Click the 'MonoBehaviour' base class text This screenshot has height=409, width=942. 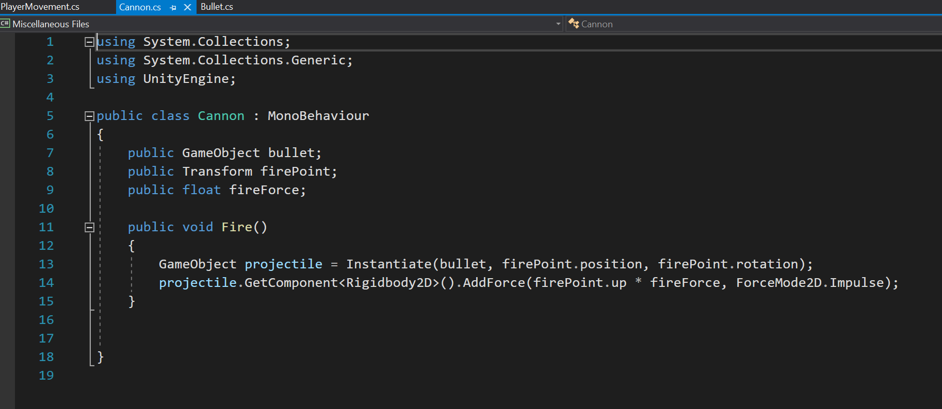[318, 116]
